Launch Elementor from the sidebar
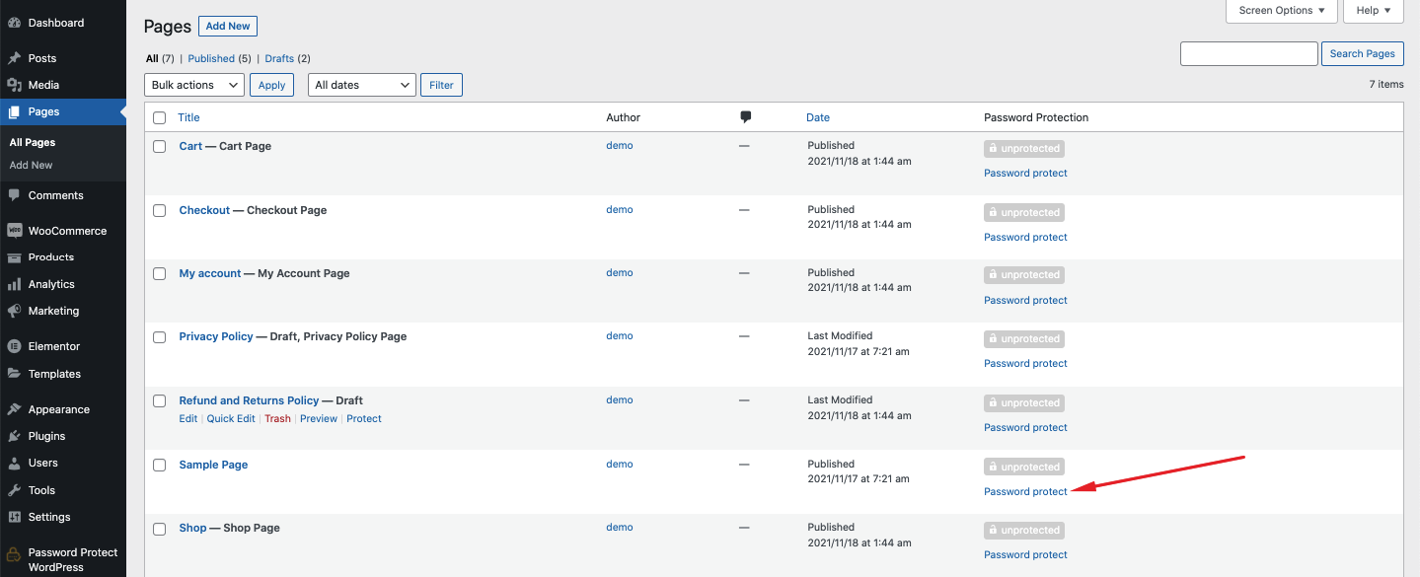1420x577 pixels. pyautogui.click(x=52, y=346)
